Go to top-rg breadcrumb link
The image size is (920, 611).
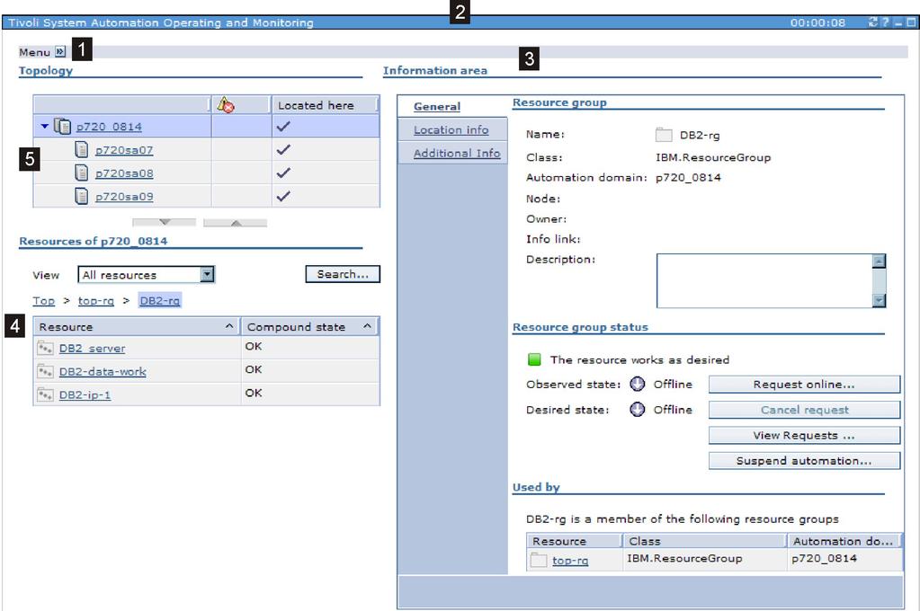coord(95,300)
